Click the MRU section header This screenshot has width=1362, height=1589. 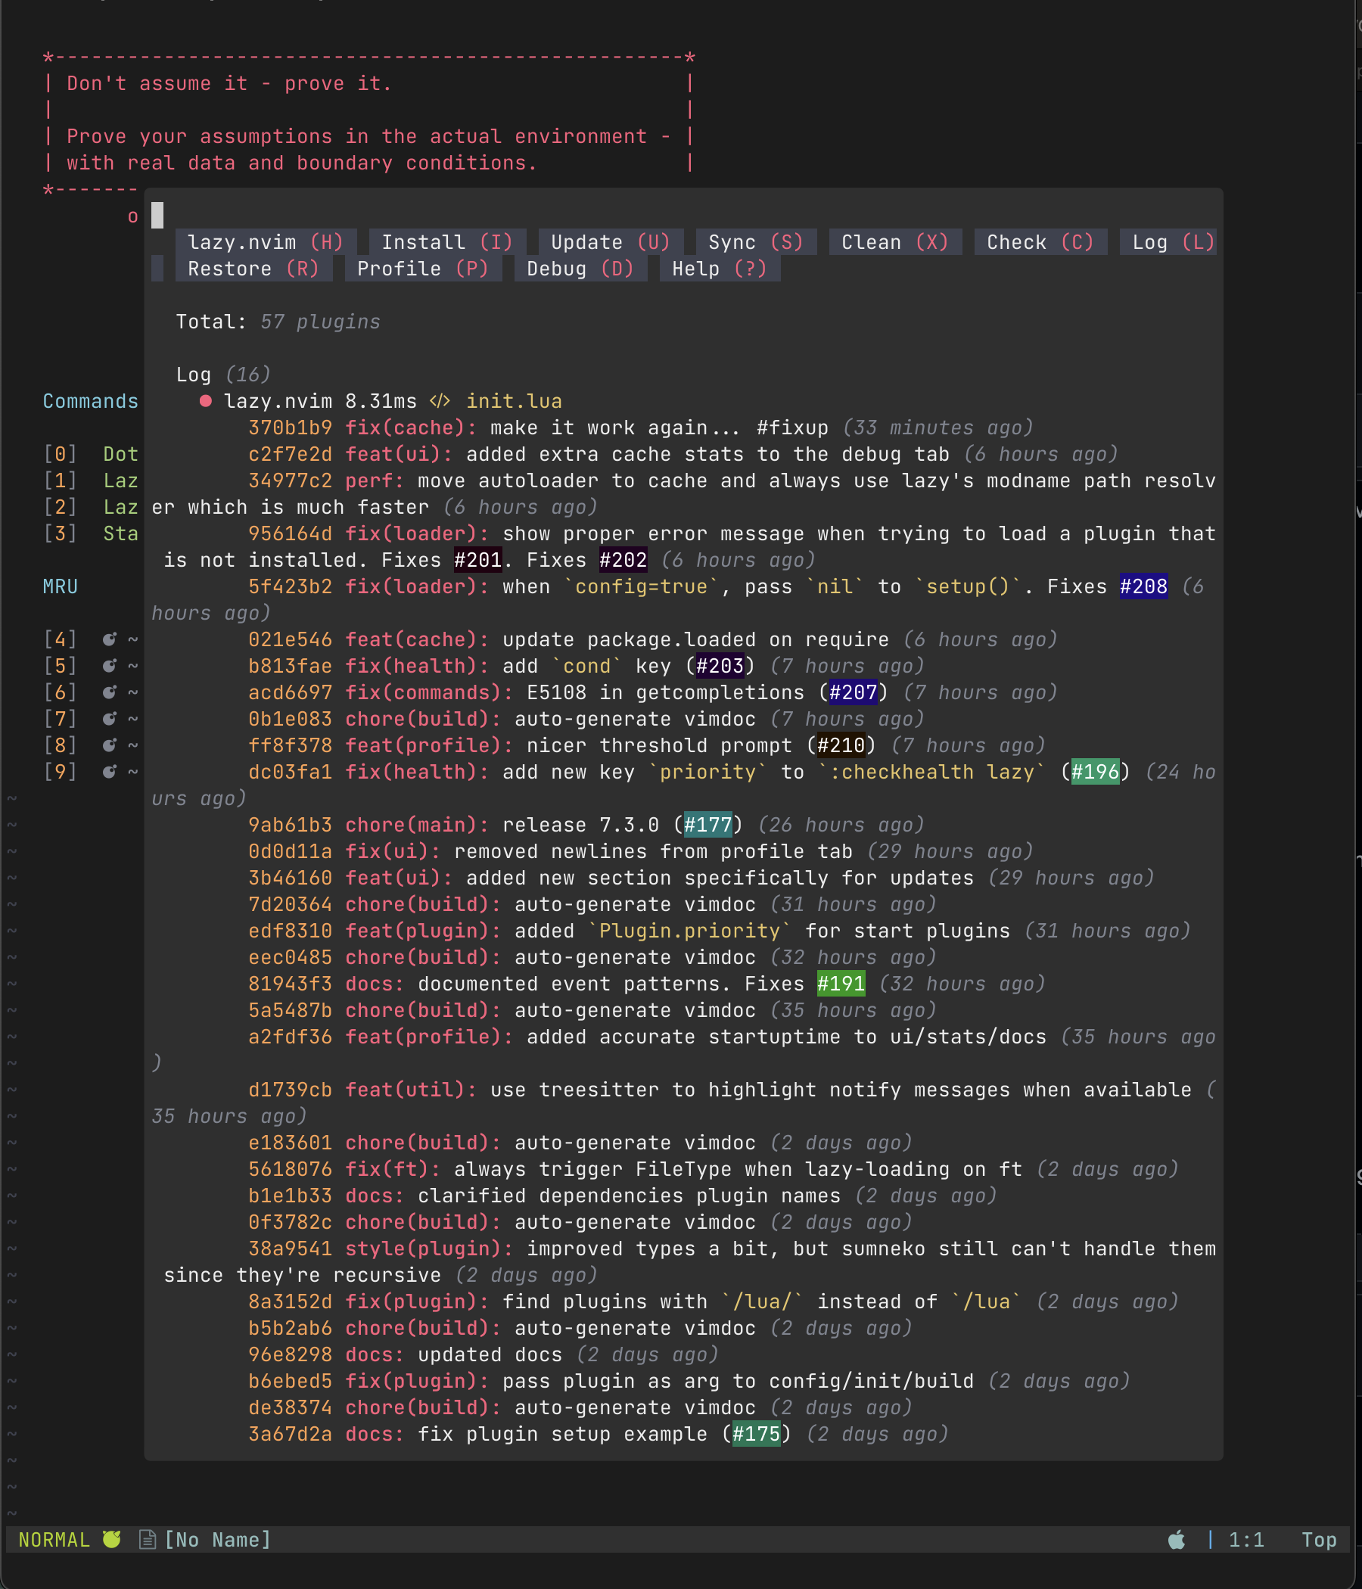pyautogui.click(x=61, y=586)
